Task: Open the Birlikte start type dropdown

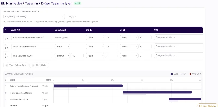Action: coord(62,56)
